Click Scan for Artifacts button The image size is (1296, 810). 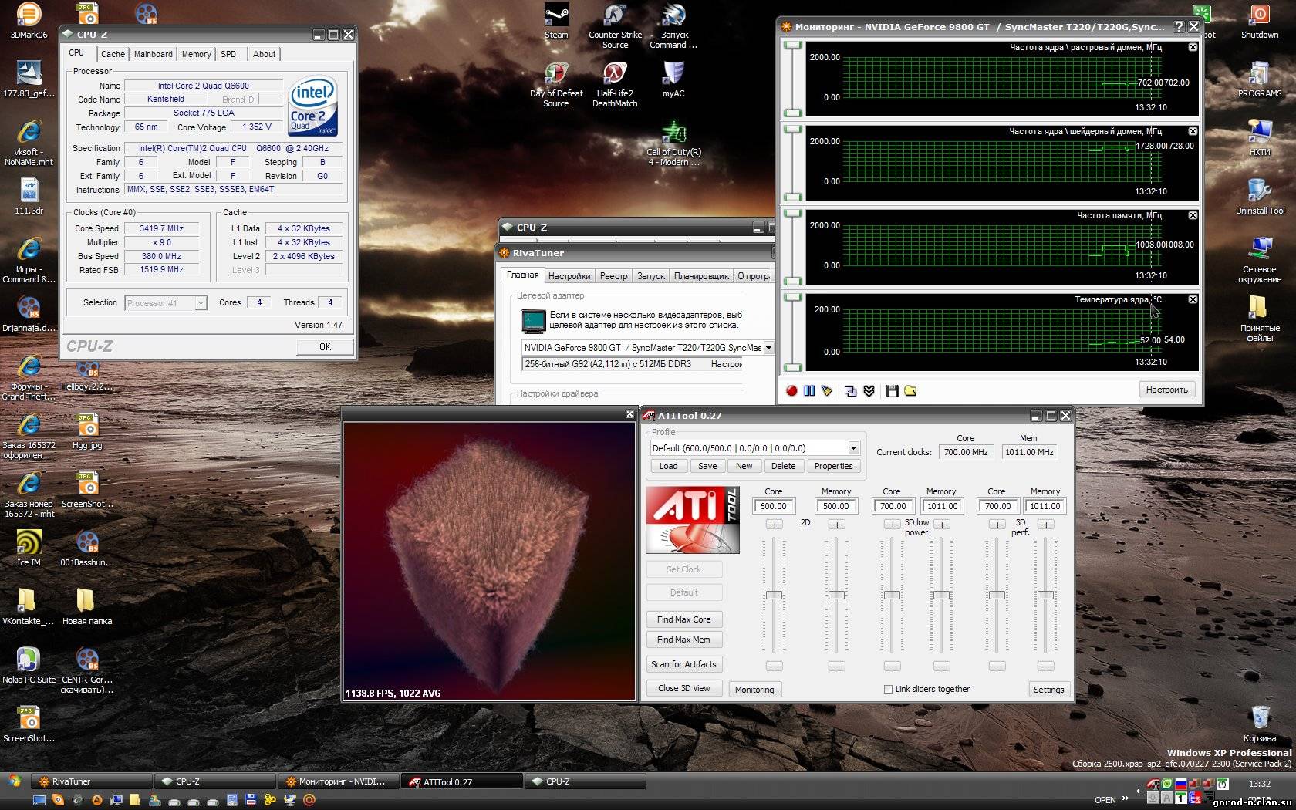click(x=683, y=664)
